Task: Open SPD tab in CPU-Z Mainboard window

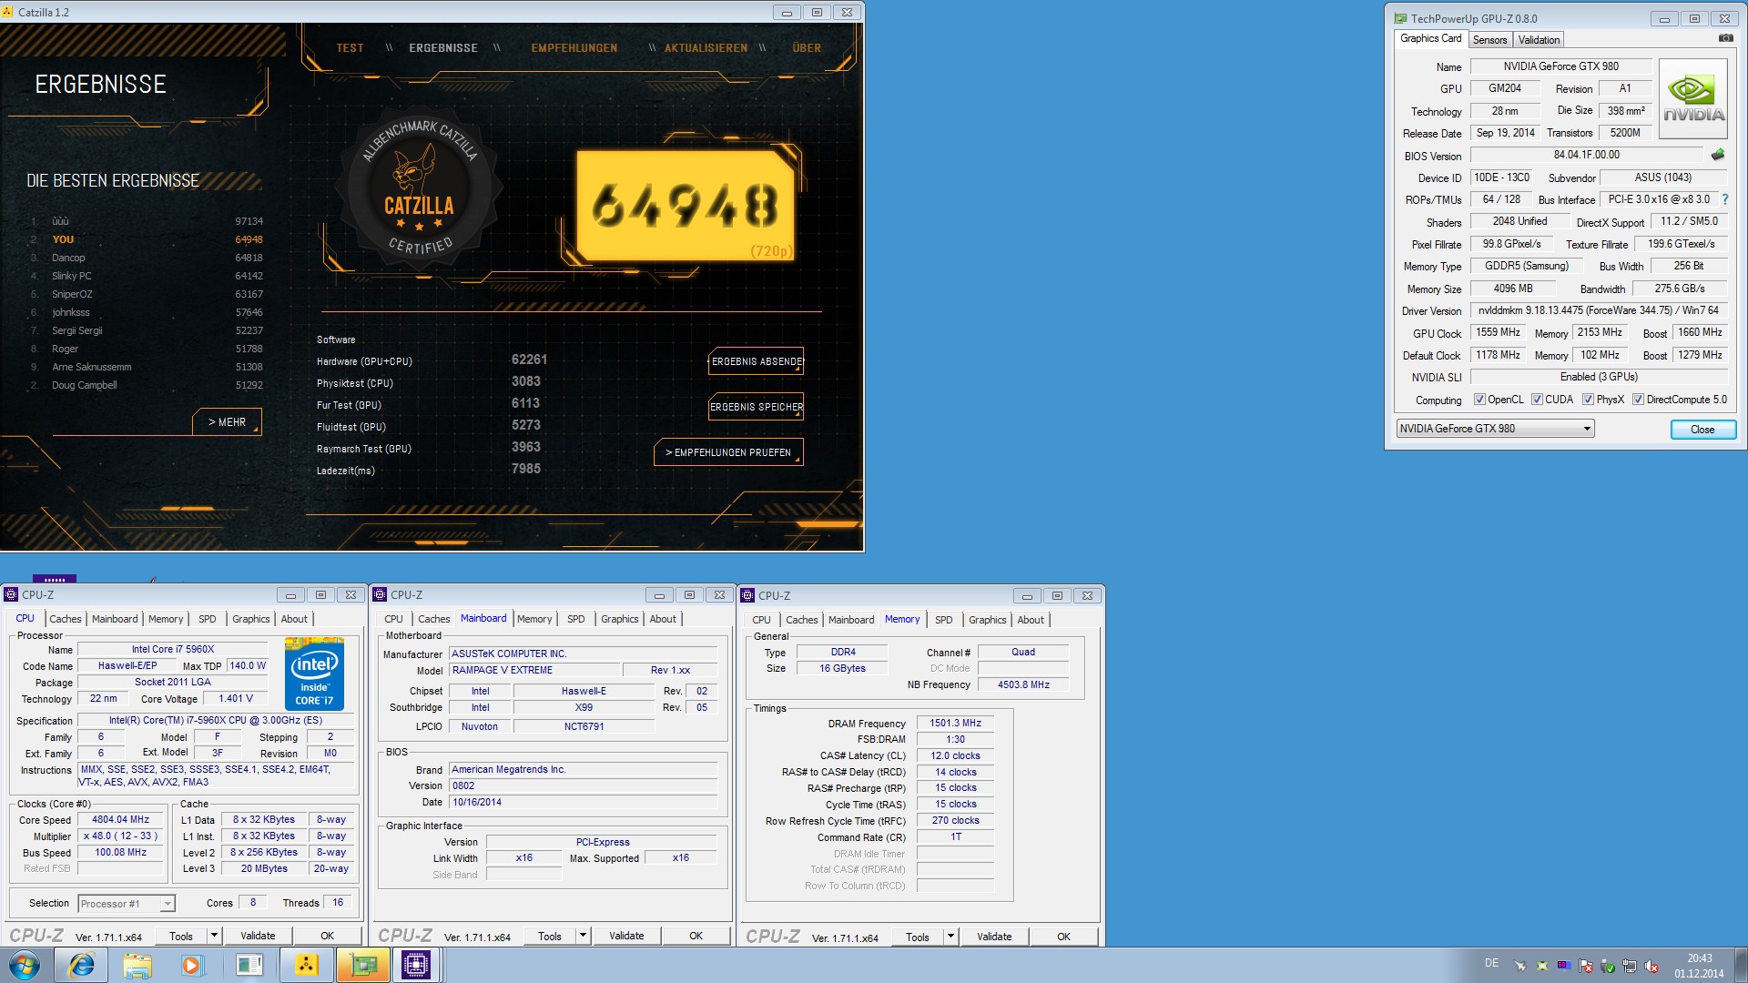Action: pos(576,619)
